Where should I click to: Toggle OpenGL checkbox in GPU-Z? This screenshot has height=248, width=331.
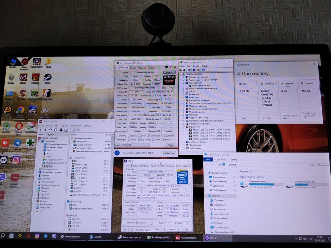coord(162,140)
